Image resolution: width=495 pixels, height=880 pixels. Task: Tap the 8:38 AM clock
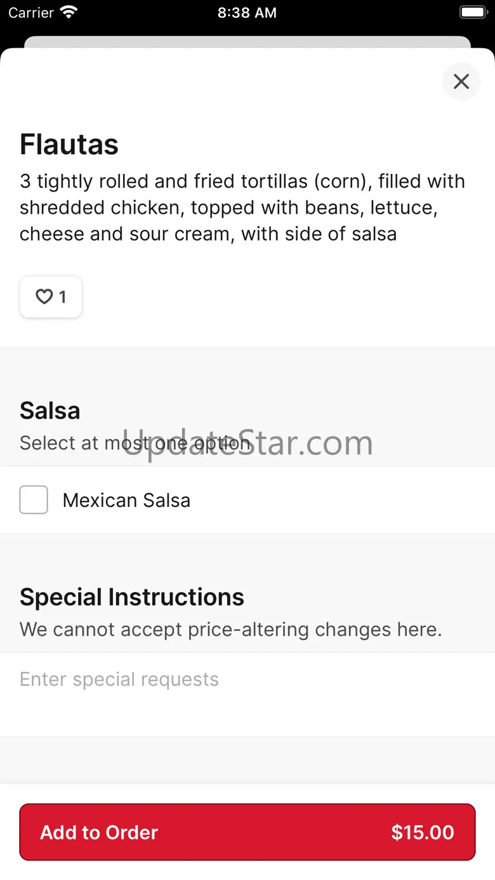pyautogui.click(x=247, y=13)
